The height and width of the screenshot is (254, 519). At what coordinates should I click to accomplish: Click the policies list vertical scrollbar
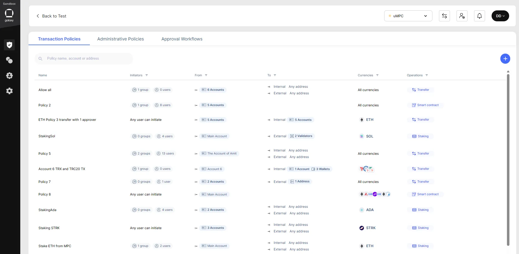pyautogui.click(x=508, y=160)
